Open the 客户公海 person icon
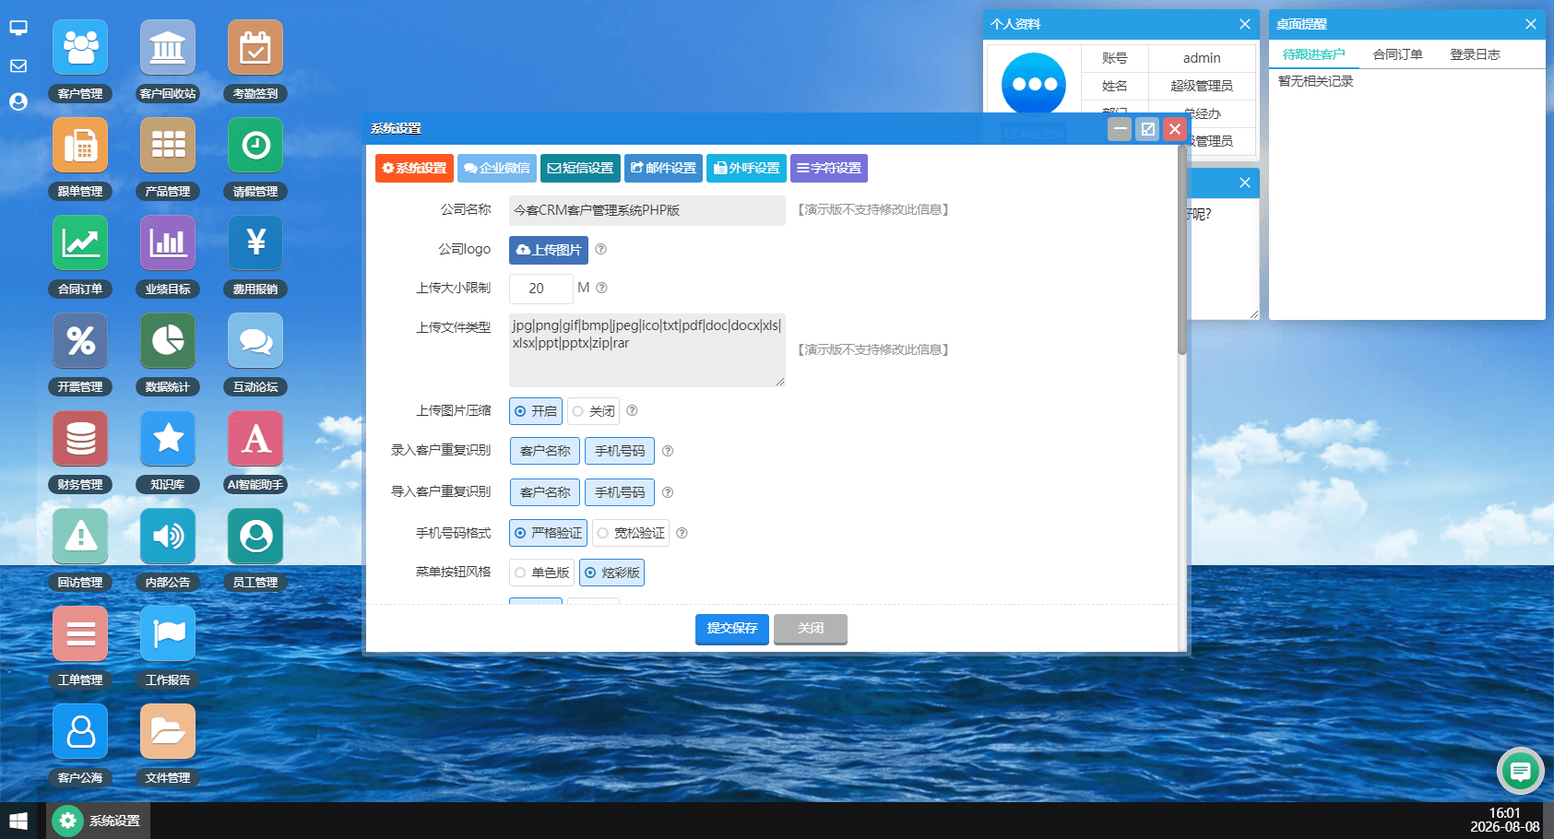1554x839 pixels. (x=80, y=732)
